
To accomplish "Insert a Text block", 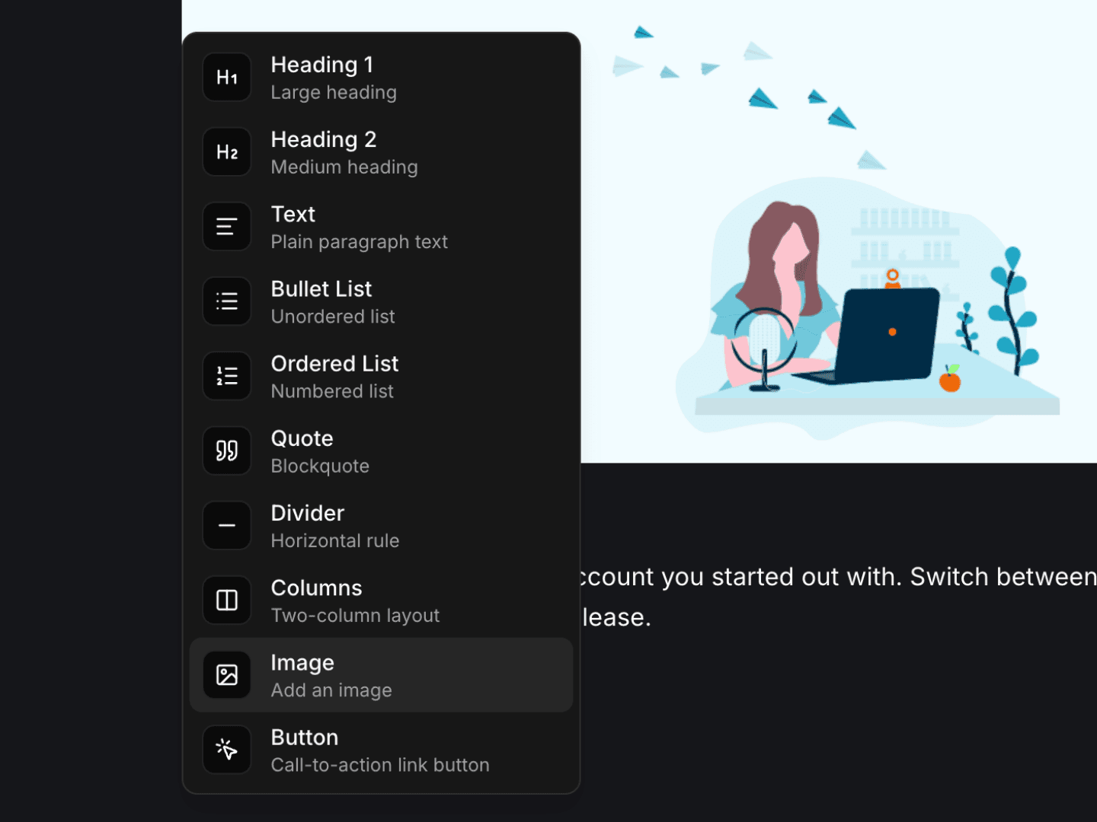I will pos(381,226).
